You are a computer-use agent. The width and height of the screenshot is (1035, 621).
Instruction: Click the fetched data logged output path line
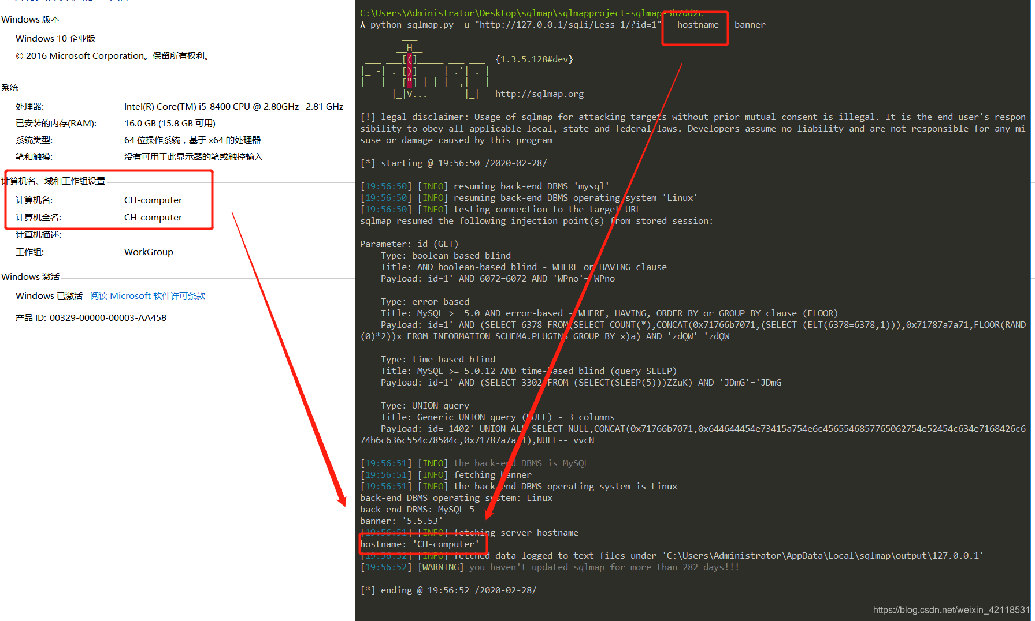[x=672, y=555]
